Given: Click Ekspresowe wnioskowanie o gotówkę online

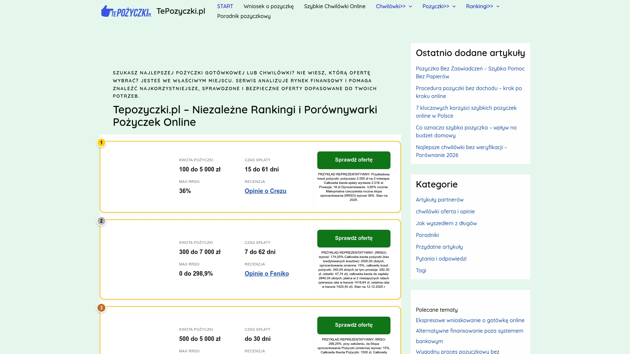Looking at the screenshot, I should click(x=470, y=320).
